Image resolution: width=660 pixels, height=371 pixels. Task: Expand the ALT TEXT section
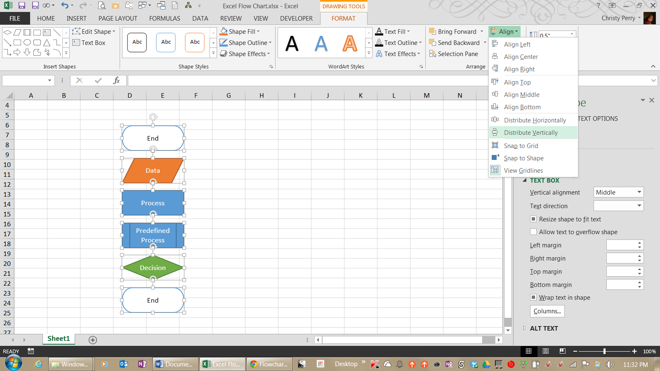tap(525, 328)
